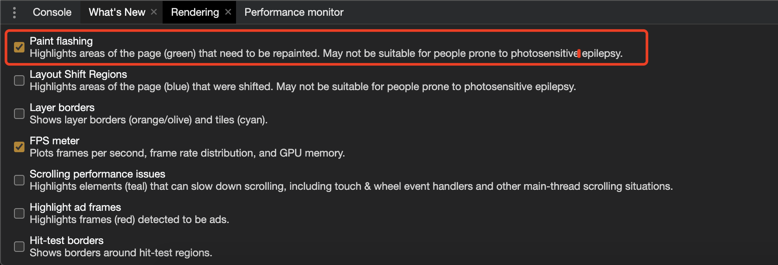Close the What's New tab

point(154,12)
